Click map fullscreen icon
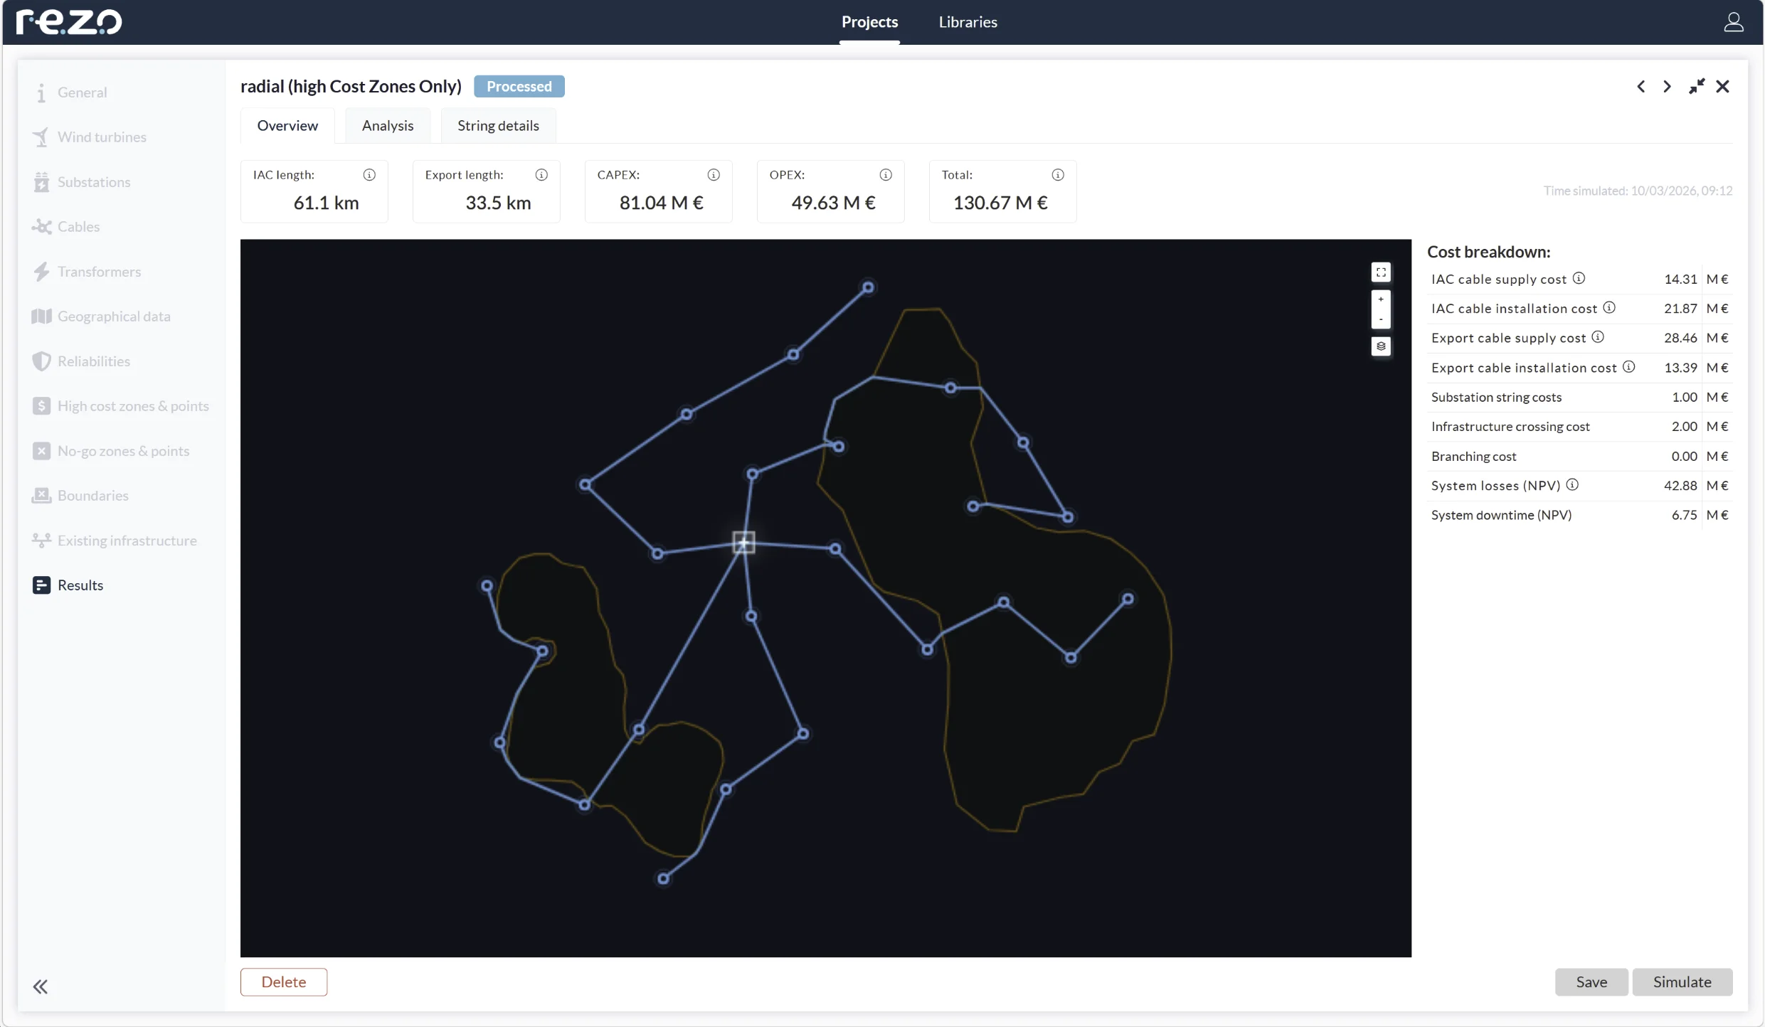 [1380, 272]
